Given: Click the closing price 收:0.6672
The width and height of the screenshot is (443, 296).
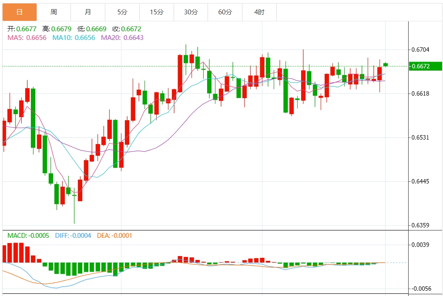Looking at the screenshot, I should (127, 29).
